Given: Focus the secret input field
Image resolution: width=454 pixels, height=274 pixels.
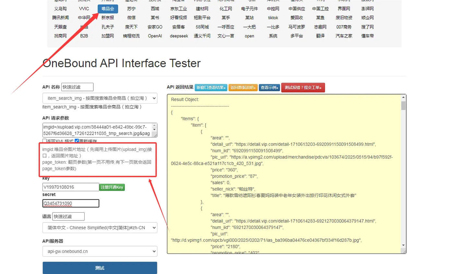Looking at the screenshot, I should [x=71, y=203].
